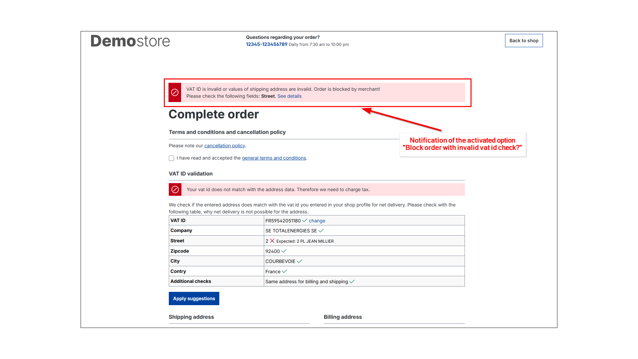This screenshot has height=359, width=638.
Task: Click the Contry row label
Action: (178, 271)
